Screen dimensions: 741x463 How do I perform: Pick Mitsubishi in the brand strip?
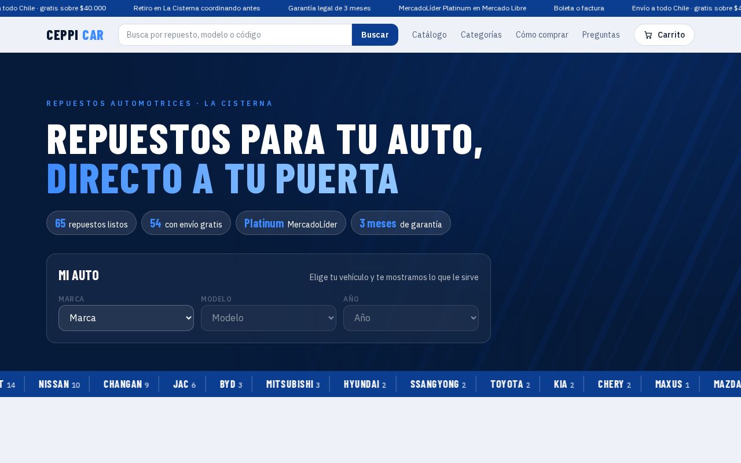click(293, 384)
